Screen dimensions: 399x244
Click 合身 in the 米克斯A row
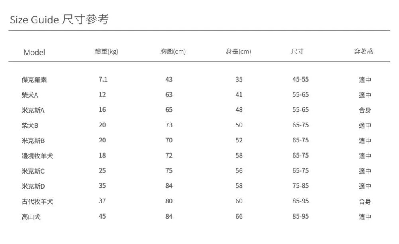[x=365, y=110]
